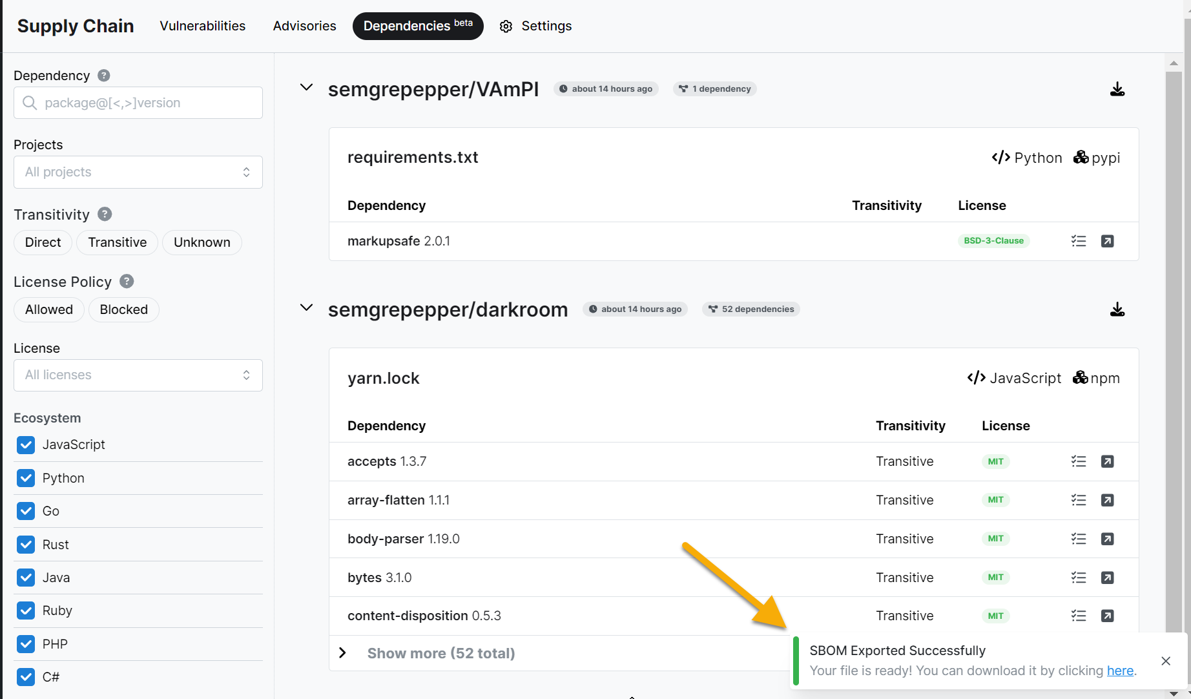Click list icon in accepts row
The width and height of the screenshot is (1191, 699).
pyautogui.click(x=1078, y=461)
